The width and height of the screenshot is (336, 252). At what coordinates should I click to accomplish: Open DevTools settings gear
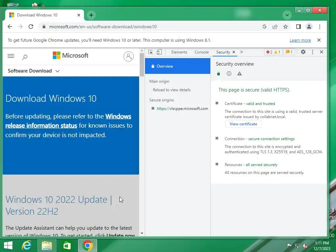[x=303, y=52]
